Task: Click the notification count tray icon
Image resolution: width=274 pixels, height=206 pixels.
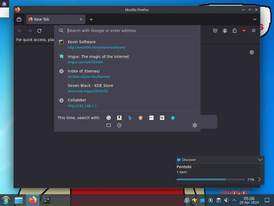Action: [187, 200]
